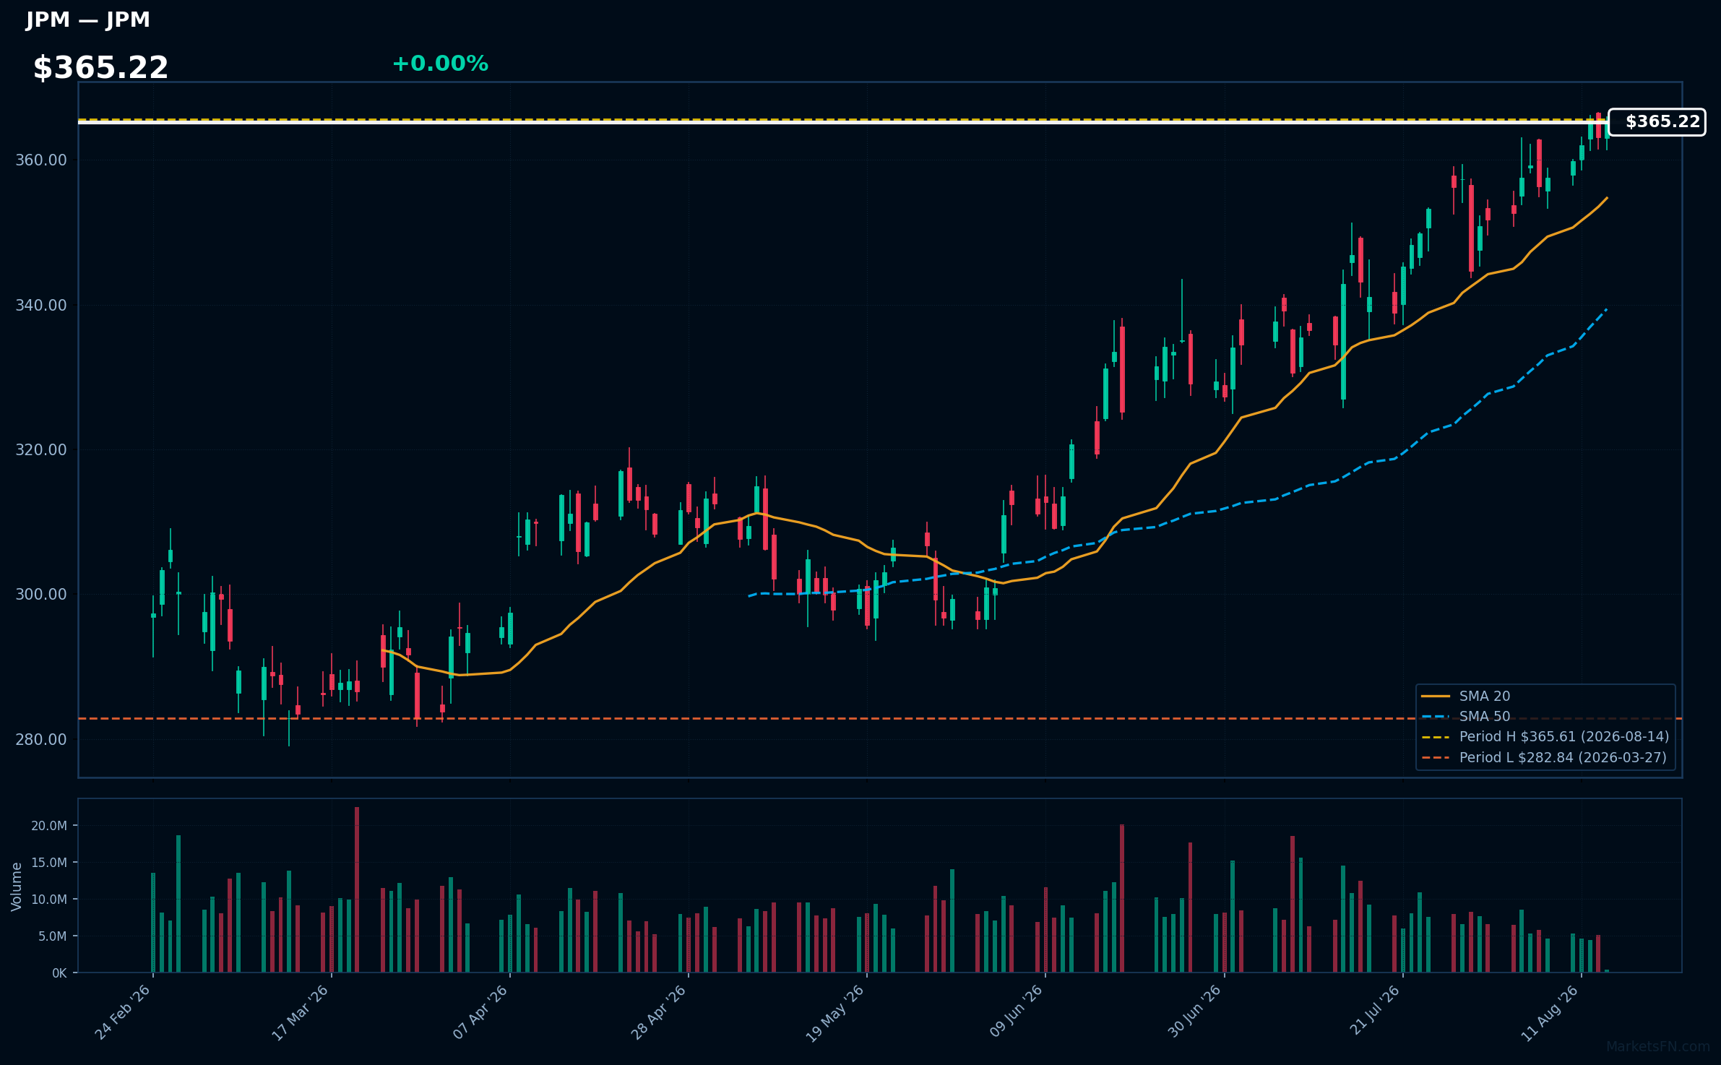Click the 28 Apr '26 date label
Viewport: 1721px width, 1065px height.
pos(659,1012)
